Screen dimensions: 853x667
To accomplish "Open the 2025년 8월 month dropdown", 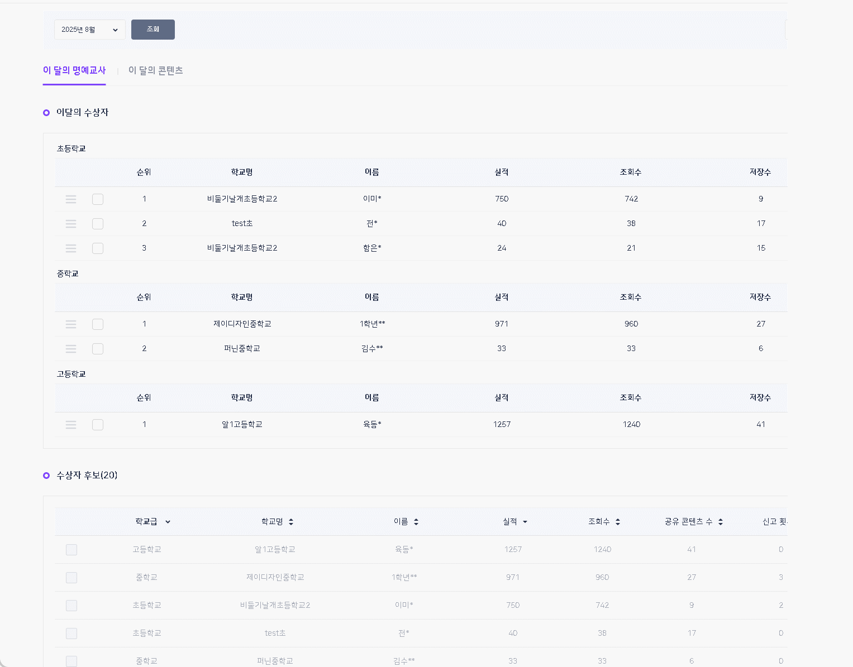I will 89,30.
